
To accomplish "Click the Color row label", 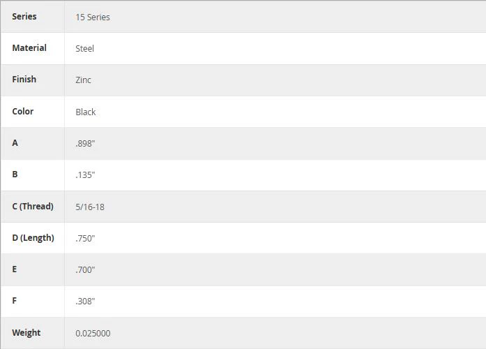I will pyautogui.click(x=22, y=112).
